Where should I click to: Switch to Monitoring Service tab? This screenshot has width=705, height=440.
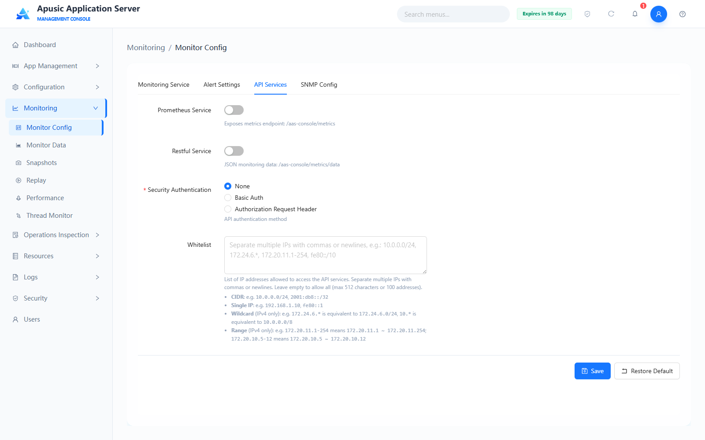coord(163,84)
